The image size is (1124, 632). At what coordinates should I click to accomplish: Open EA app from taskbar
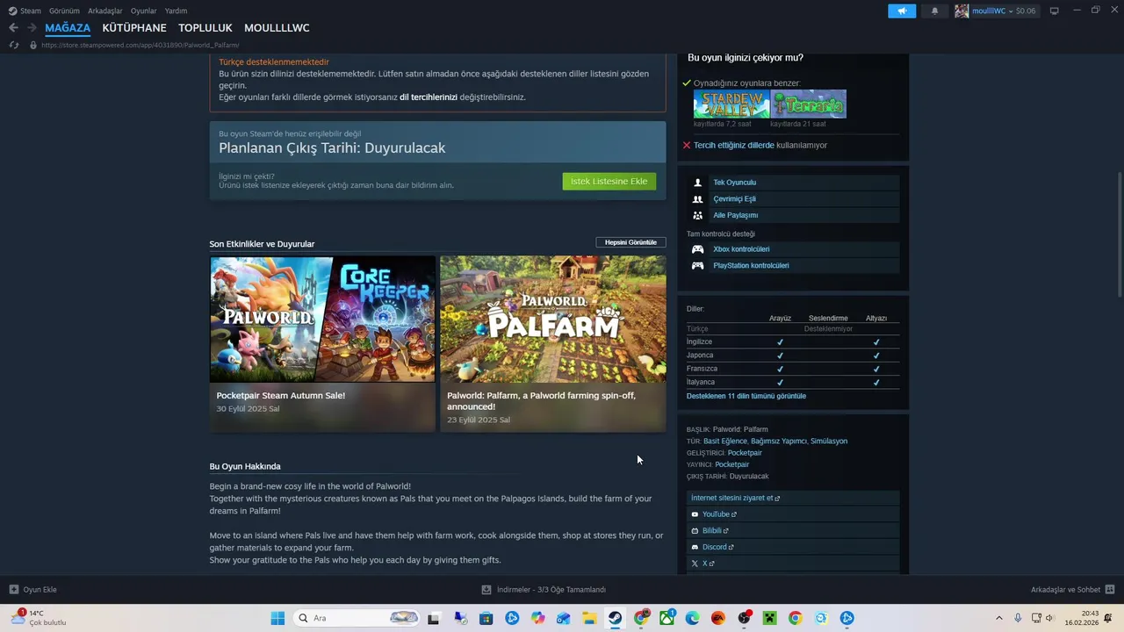click(718, 618)
